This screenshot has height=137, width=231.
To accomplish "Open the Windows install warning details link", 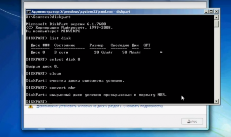I will (100, 107).
